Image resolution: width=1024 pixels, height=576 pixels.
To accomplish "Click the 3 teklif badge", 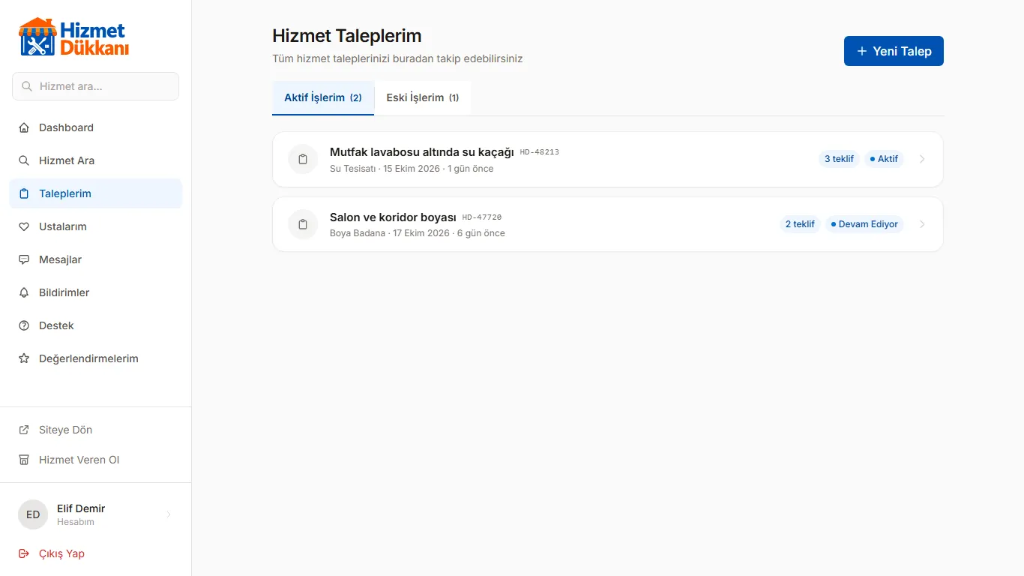I will [x=839, y=159].
